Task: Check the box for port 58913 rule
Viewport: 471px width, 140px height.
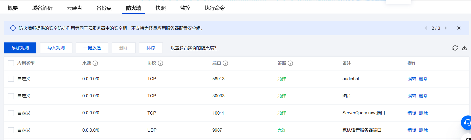Action: coord(11,79)
